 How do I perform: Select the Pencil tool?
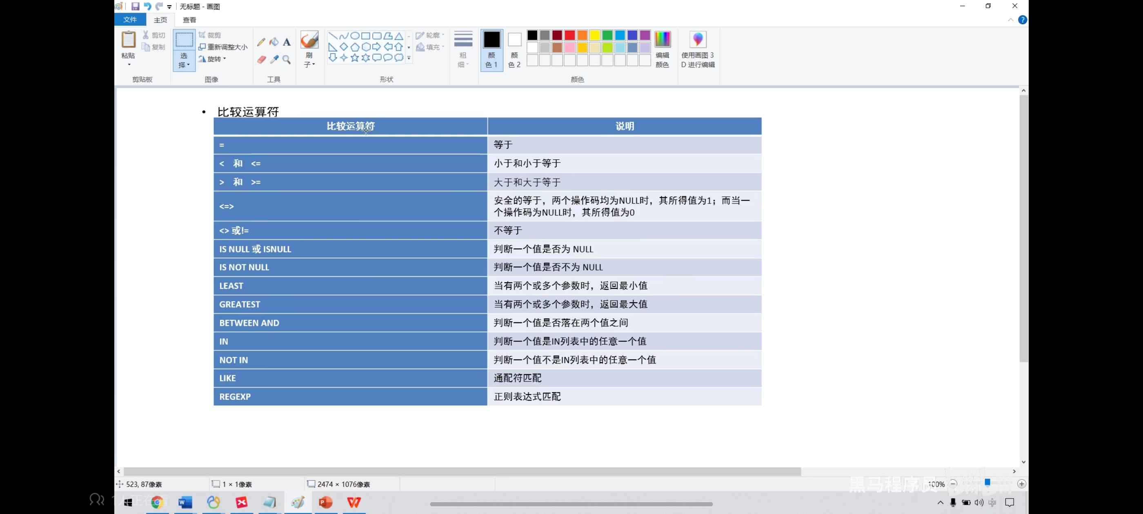pyautogui.click(x=261, y=42)
